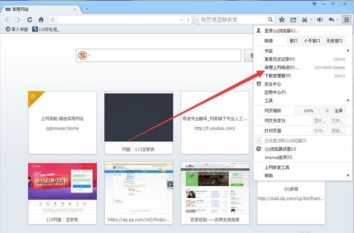Click the share page toolbar icon
This screenshot has height=233, width=354.
click(293, 19)
